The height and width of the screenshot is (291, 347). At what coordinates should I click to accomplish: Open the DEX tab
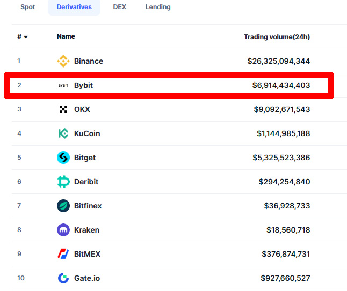(120, 7)
